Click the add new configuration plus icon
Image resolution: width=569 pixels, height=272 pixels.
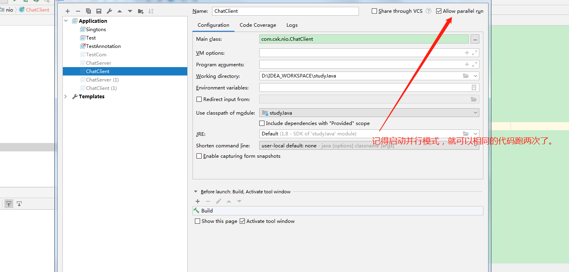tap(68, 11)
